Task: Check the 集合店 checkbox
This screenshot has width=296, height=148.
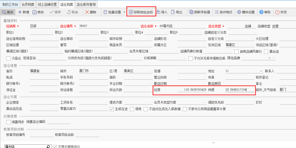Action: point(266,52)
